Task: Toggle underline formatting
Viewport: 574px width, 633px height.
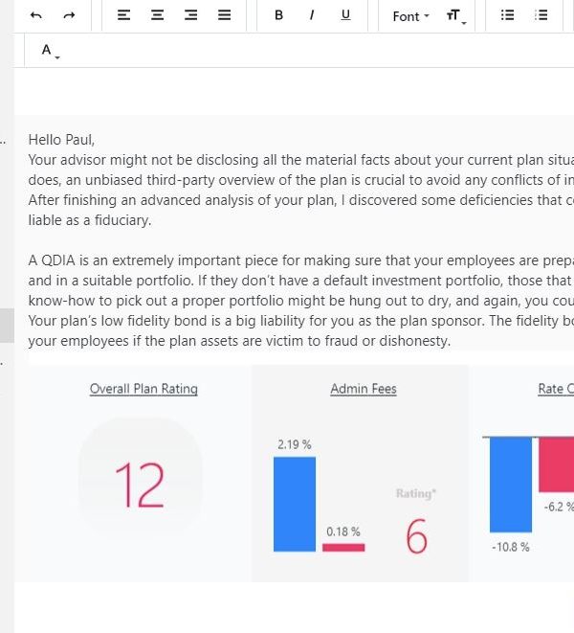Action: tap(345, 15)
